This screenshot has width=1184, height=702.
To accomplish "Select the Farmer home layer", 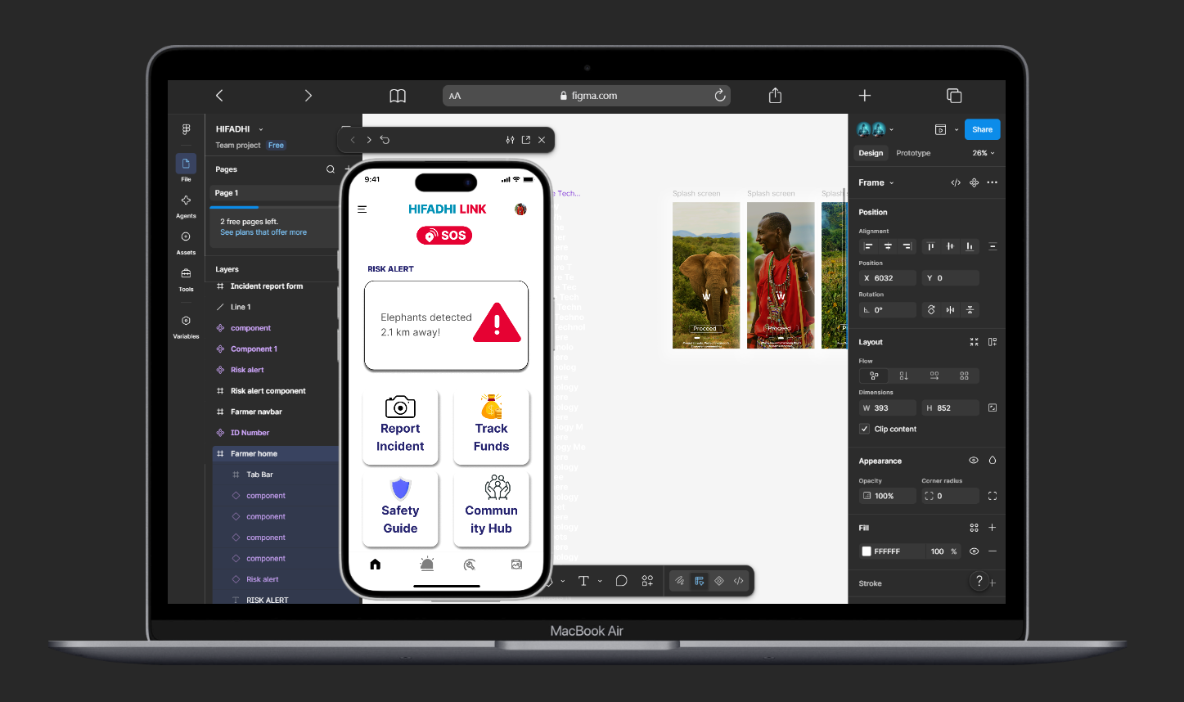I will click(275, 453).
